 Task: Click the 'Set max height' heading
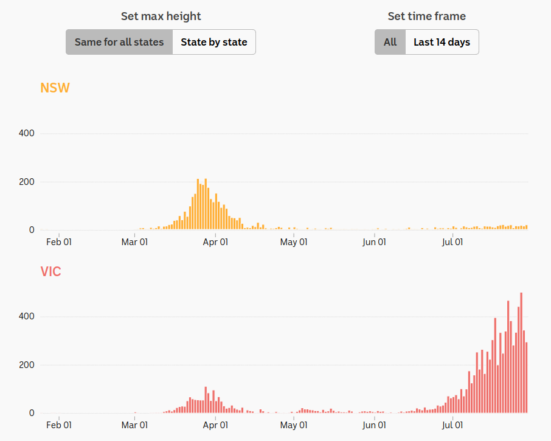pos(161,16)
